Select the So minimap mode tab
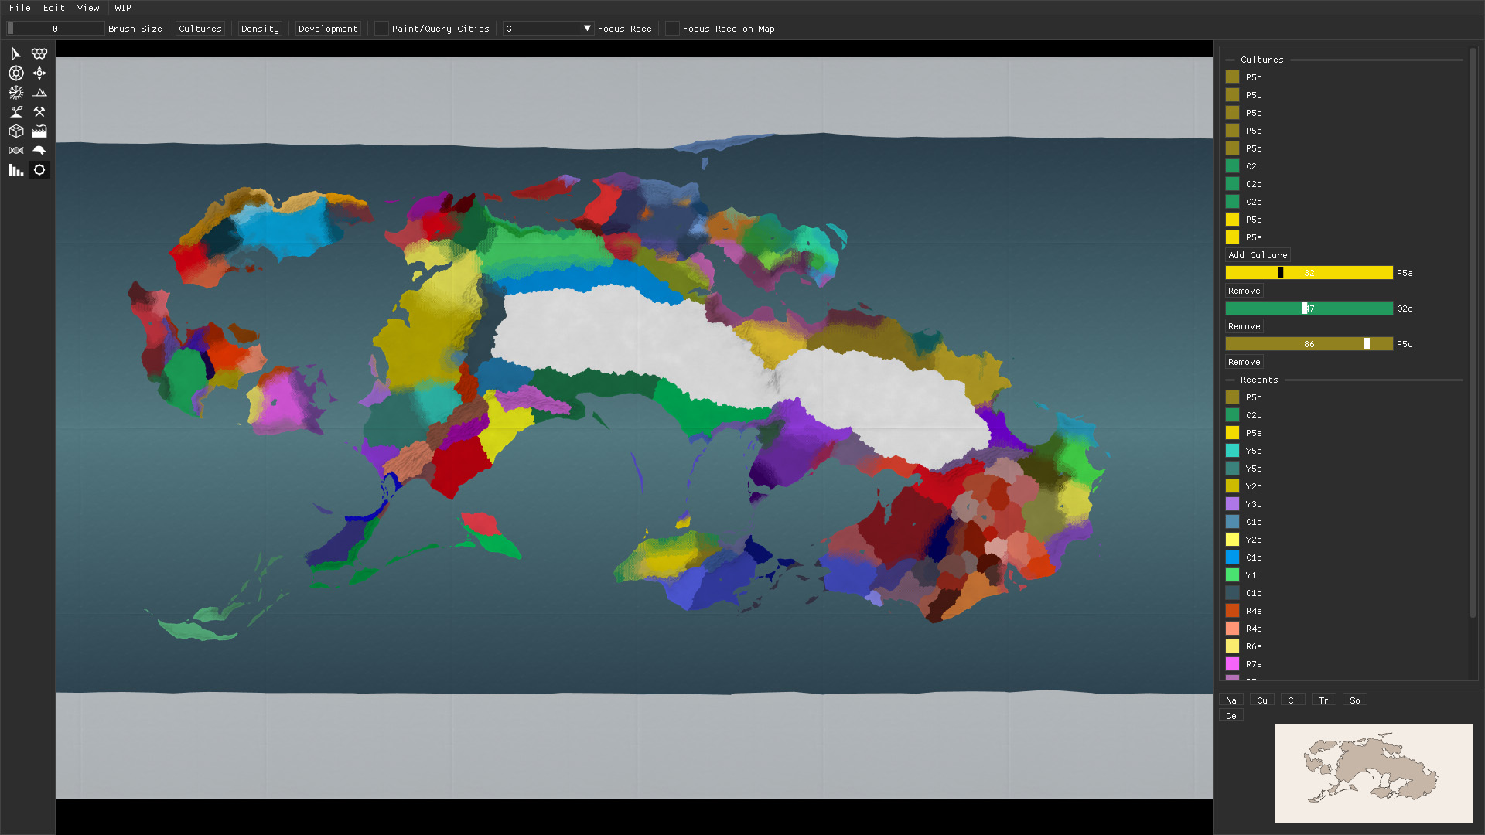1485x835 pixels. point(1355,700)
